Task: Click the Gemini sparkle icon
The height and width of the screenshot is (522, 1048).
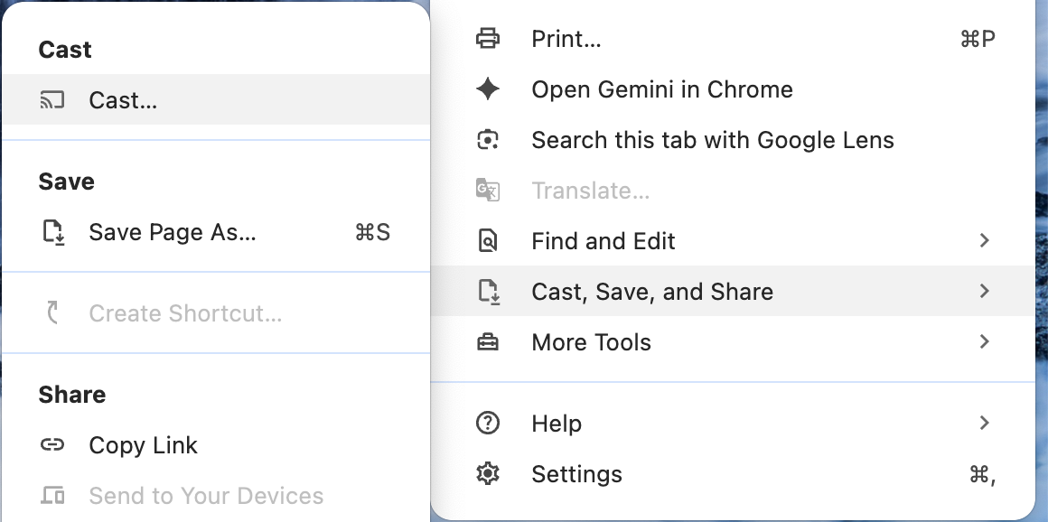Action: click(x=487, y=89)
